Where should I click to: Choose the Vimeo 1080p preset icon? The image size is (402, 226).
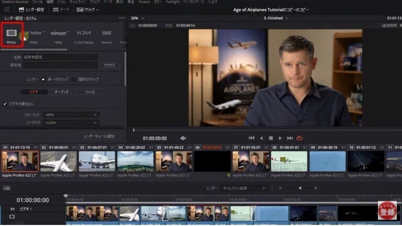(x=58, y=34)
